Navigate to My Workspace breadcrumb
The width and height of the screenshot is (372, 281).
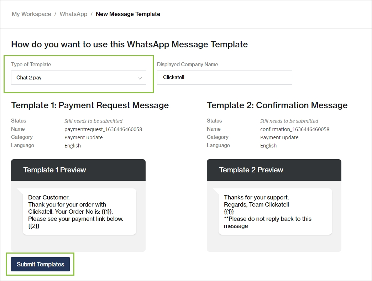(31, 14)
